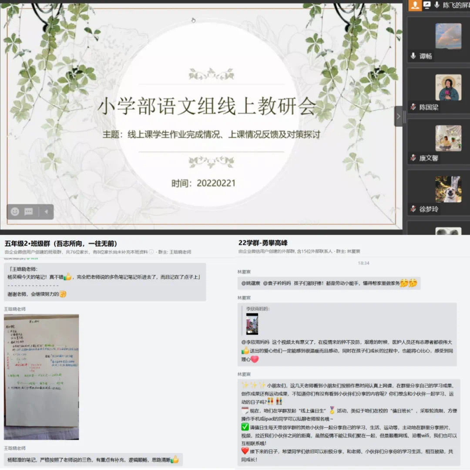Click the muted mic icon beside 徐梦玲
Screen dimensions: 470x470
click(x=413, y=209)
